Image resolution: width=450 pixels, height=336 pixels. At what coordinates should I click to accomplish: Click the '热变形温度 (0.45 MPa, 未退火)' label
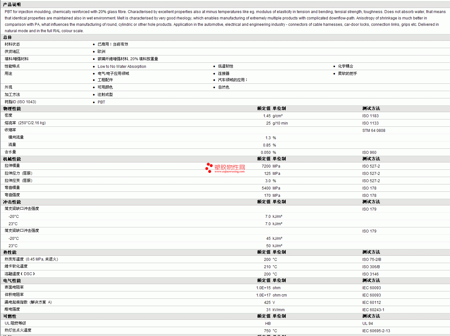31,259
